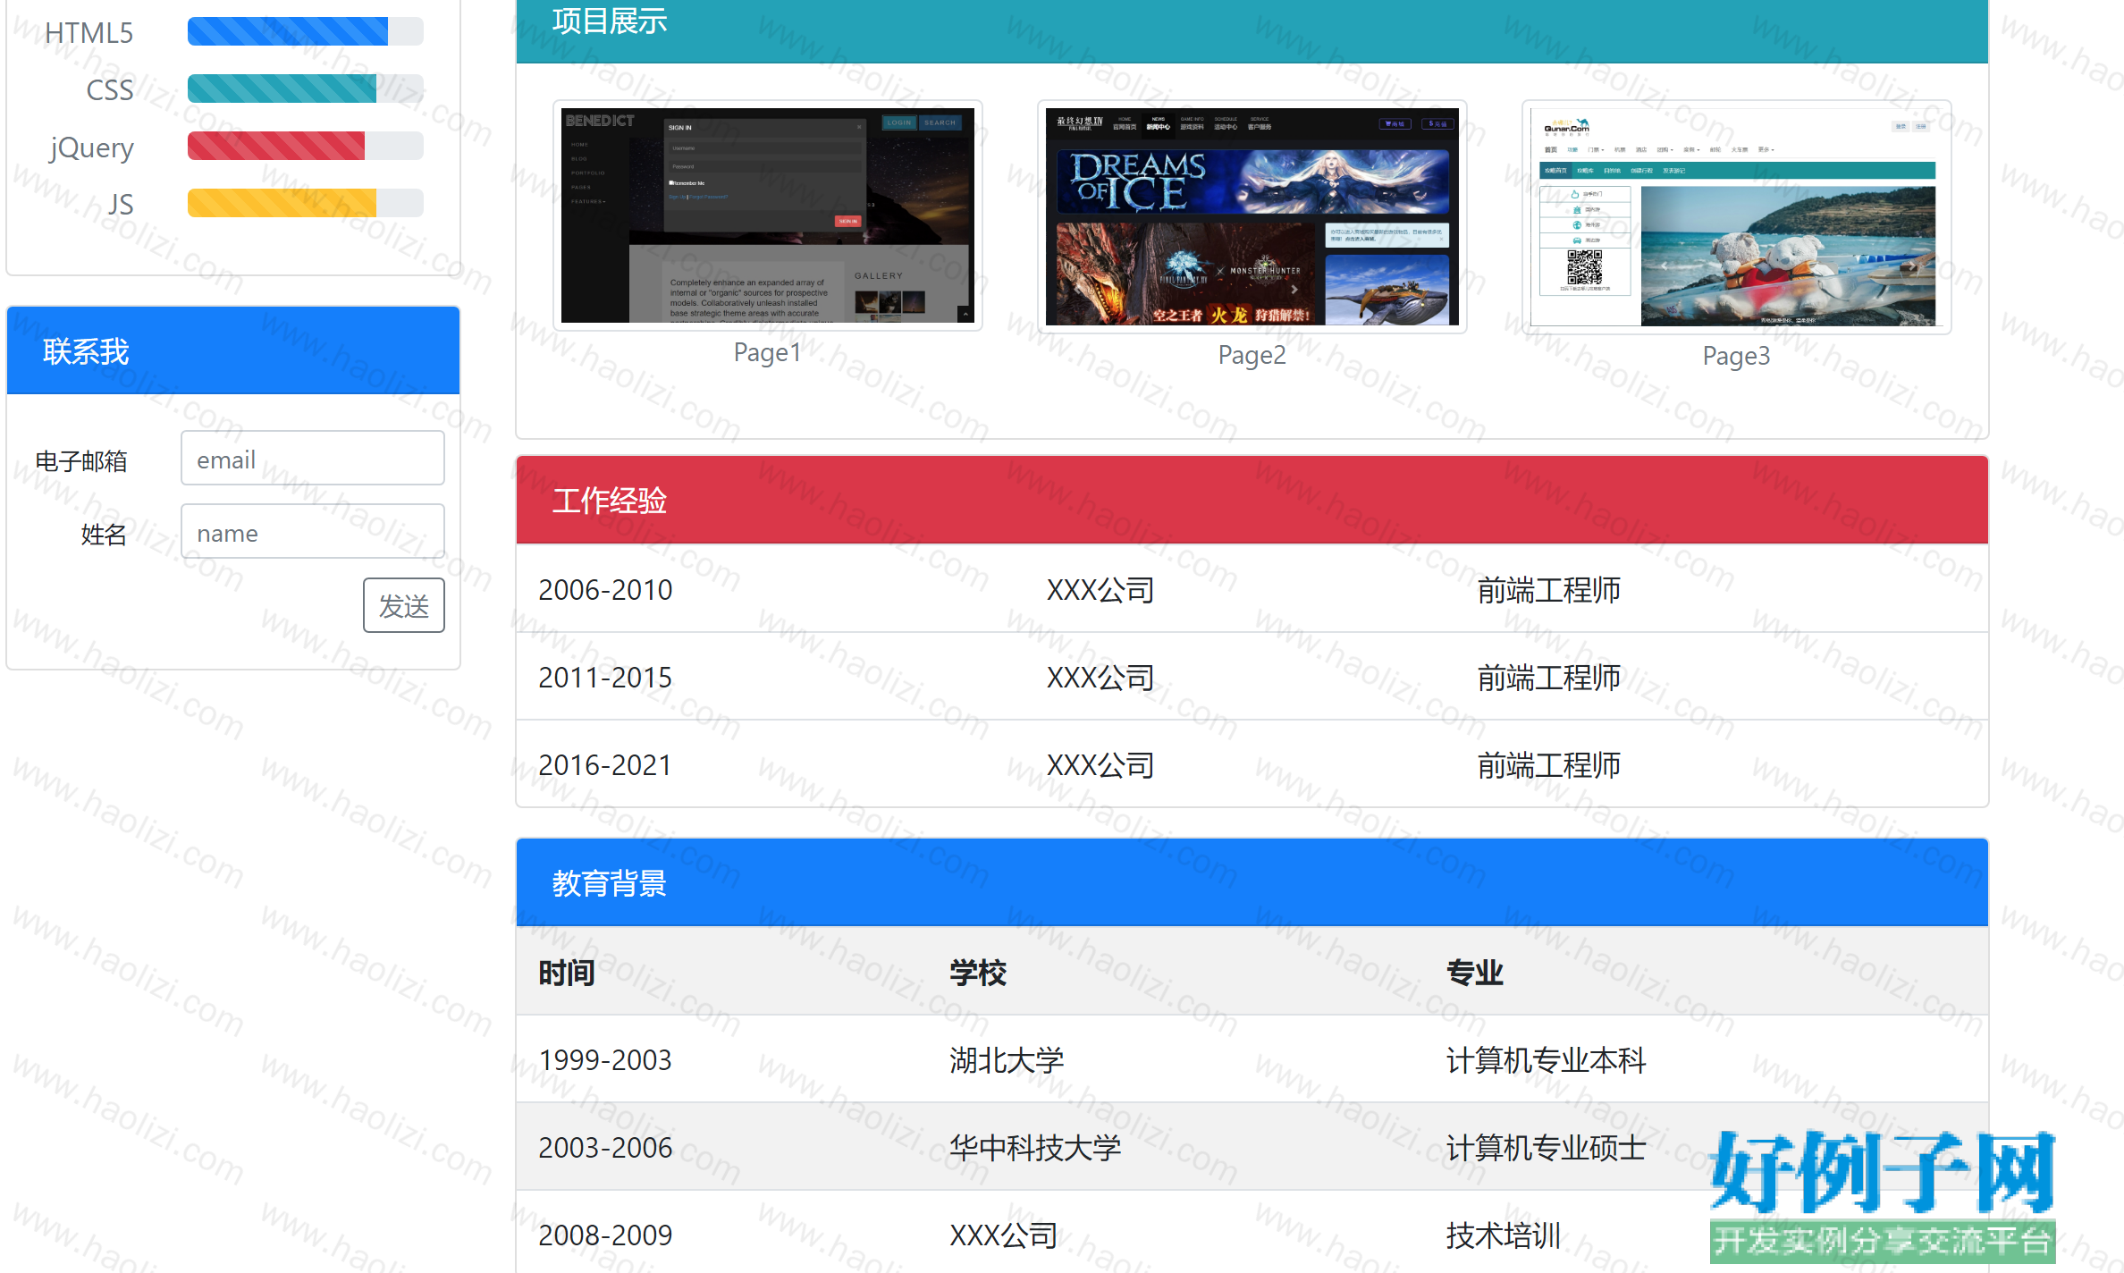The image size is (2124, 1273).
Task: Select XXX公司 in the 2008-2009 row
Action: (x=1003, y=1235)
